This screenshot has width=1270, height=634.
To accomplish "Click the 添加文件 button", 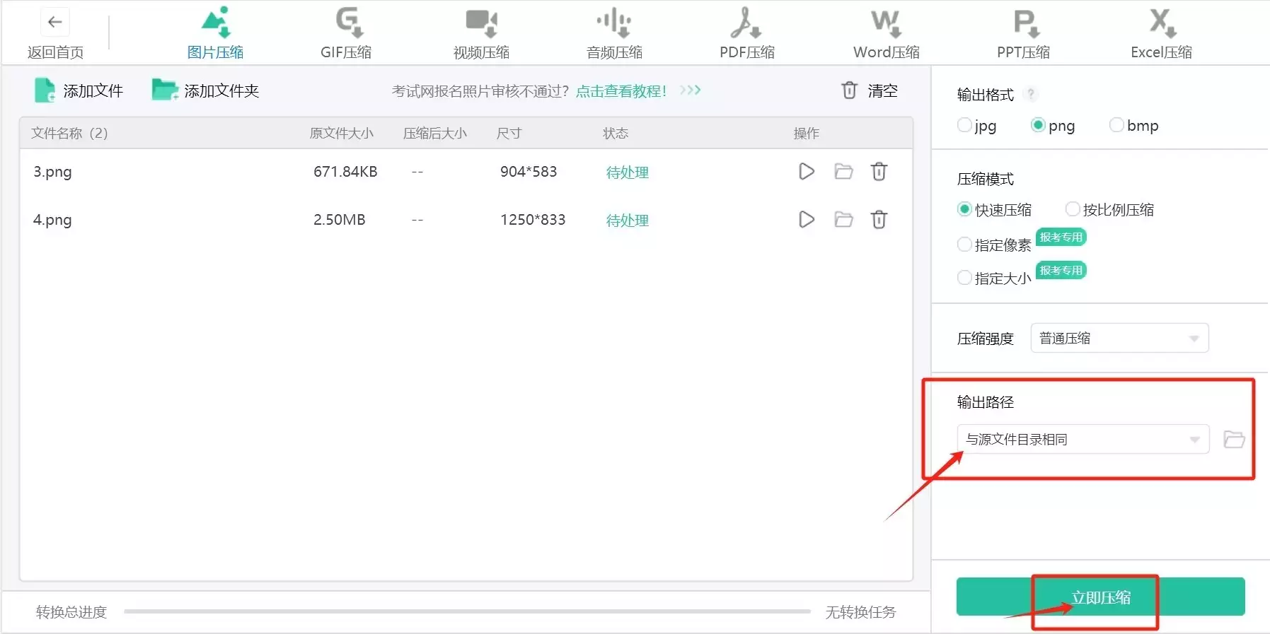I will [x=79, y=90].
